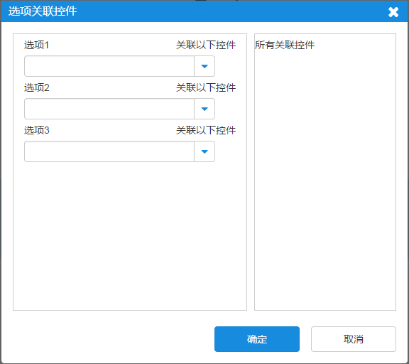Click the 选项2 label
This screenshot has height=364, width=409.
coord(36,87)
